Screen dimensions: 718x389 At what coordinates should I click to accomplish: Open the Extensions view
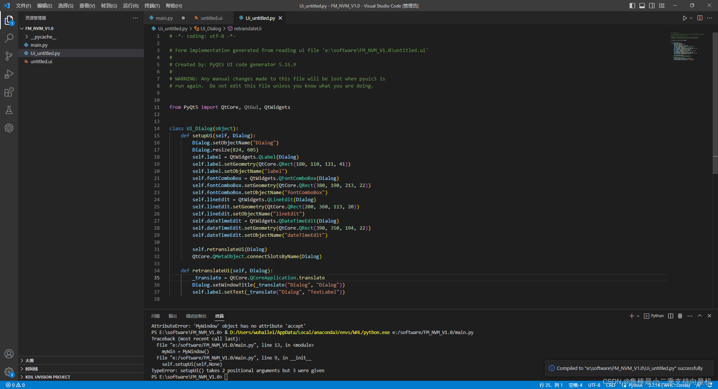point(9,92)
